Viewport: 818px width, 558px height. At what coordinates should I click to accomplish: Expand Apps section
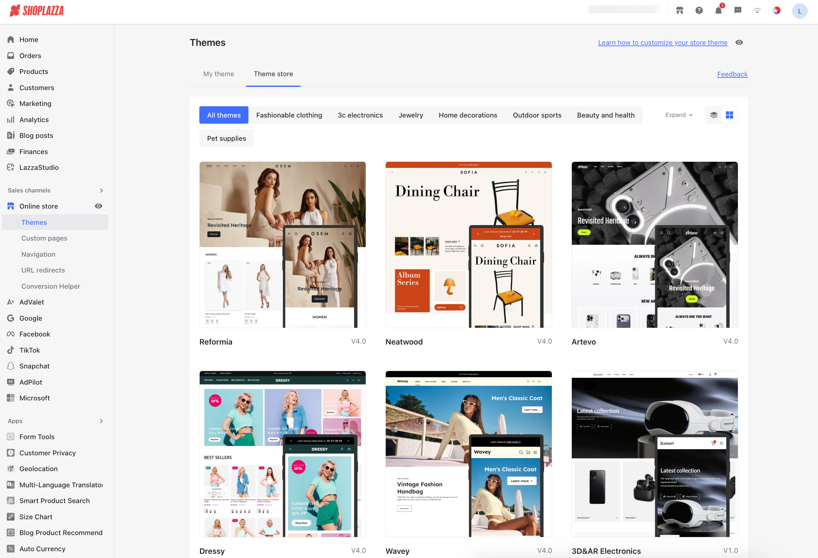coord(101,421)
